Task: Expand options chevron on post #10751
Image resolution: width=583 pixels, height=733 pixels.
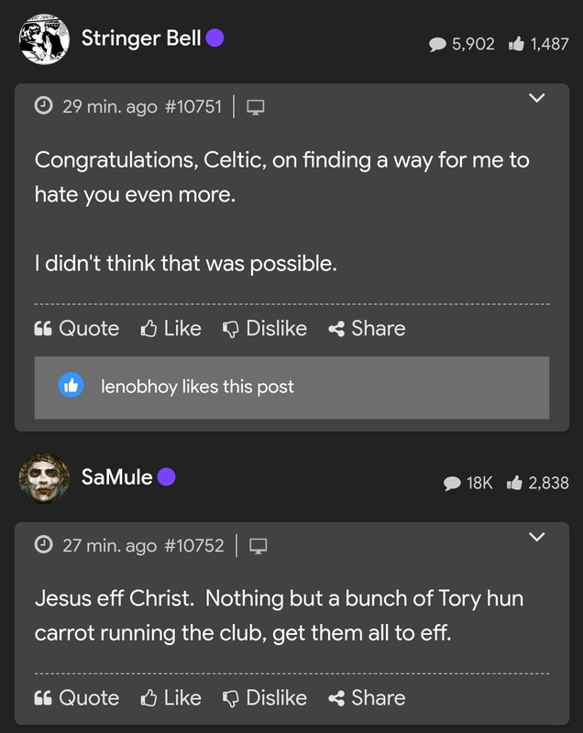Action: click(537, 98)
